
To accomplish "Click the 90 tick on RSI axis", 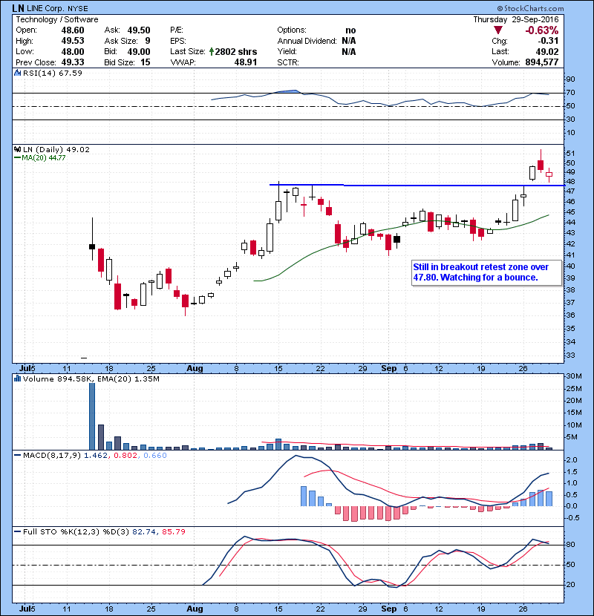I will tap(570, 79).
